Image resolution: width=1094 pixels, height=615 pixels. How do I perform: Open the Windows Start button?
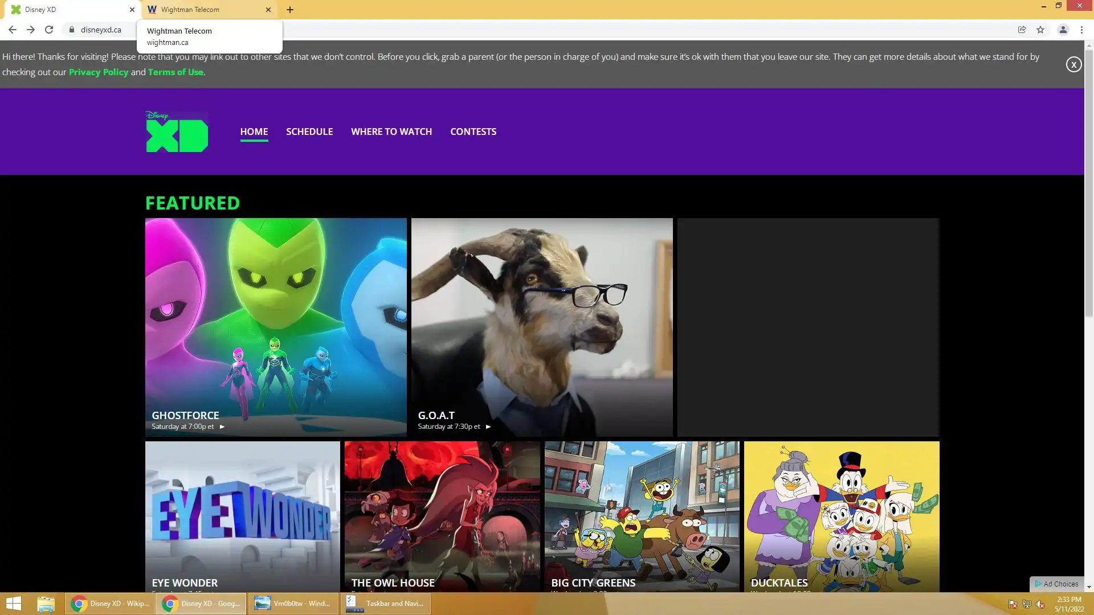point(14,604)
